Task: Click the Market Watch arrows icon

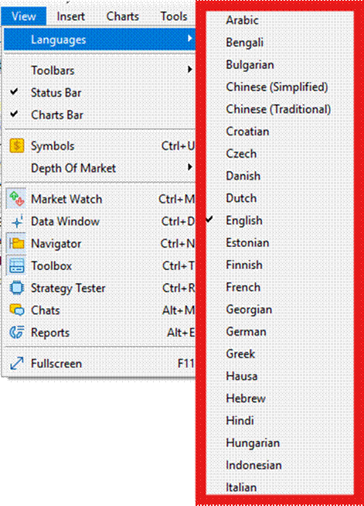Action: point(17,199)
